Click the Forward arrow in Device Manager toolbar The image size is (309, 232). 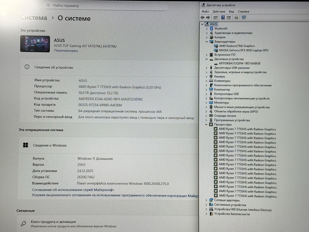[208, 18]
